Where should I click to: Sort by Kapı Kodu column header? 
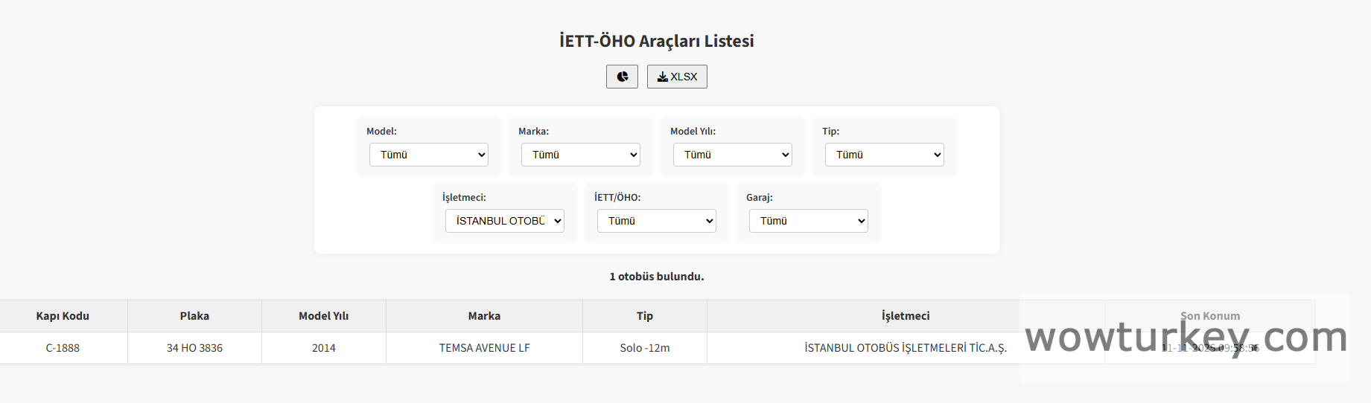tap(63, 316)
